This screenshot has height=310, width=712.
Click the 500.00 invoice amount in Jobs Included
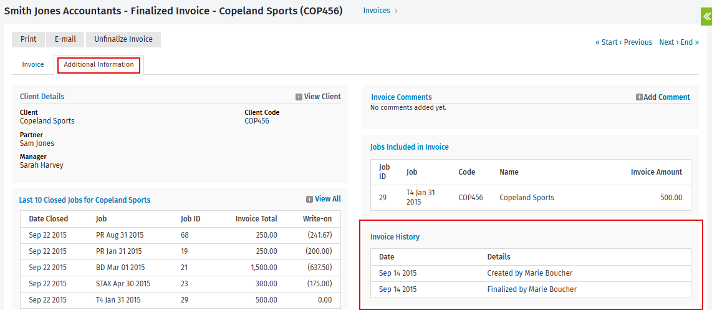point(671,198)
